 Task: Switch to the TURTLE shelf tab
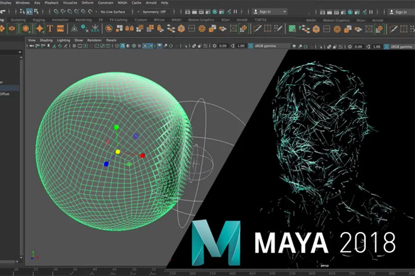point(261,20)
